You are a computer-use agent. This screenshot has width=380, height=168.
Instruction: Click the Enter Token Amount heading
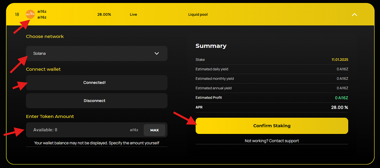pyautogui.click(x=50, y=116)
